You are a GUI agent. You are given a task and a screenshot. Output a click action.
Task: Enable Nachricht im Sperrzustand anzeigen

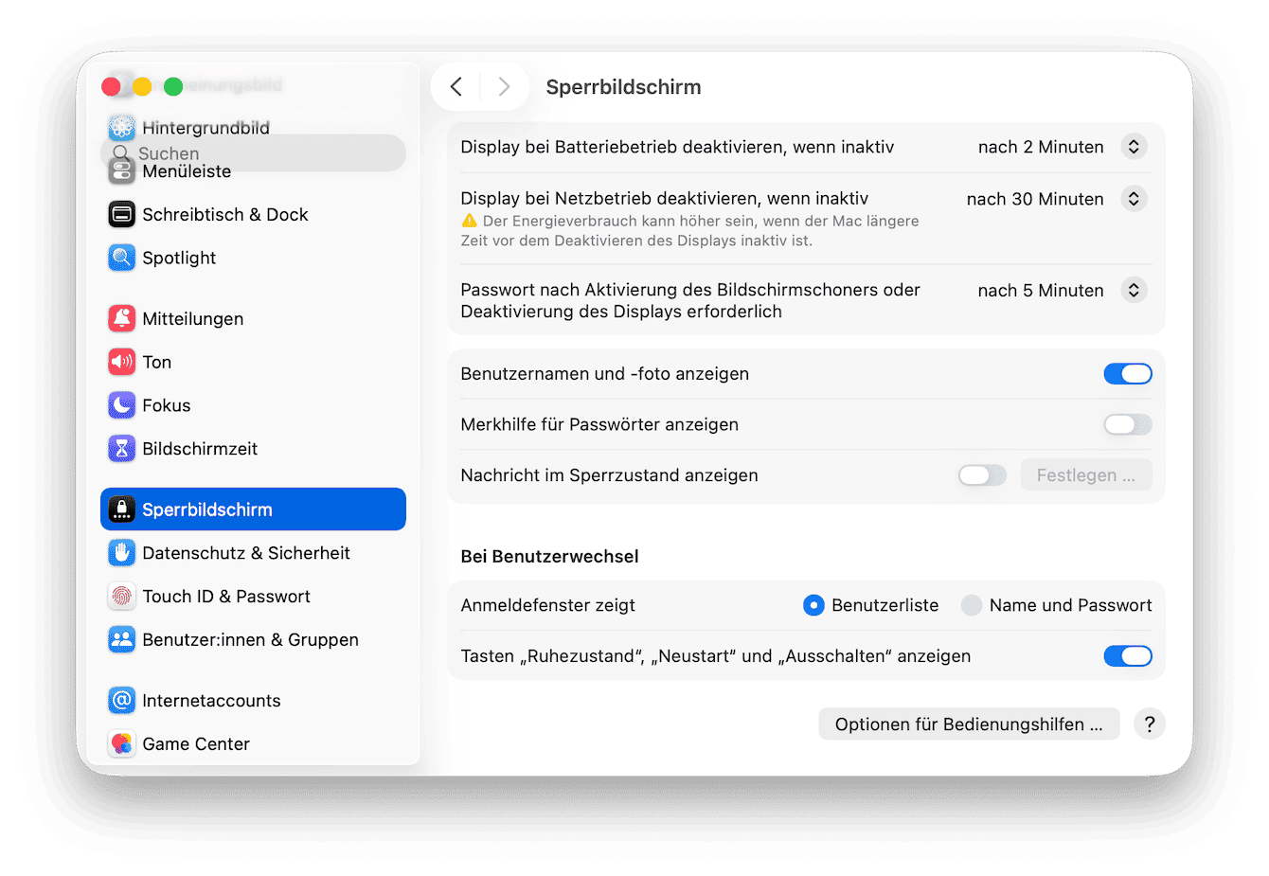pyautogui.click(x=982, y=475)
